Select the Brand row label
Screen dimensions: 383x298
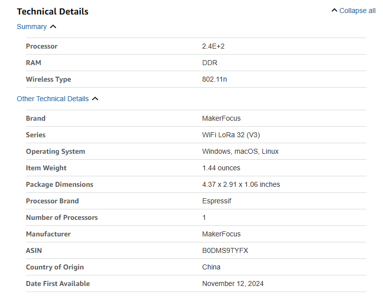(36, 118)
